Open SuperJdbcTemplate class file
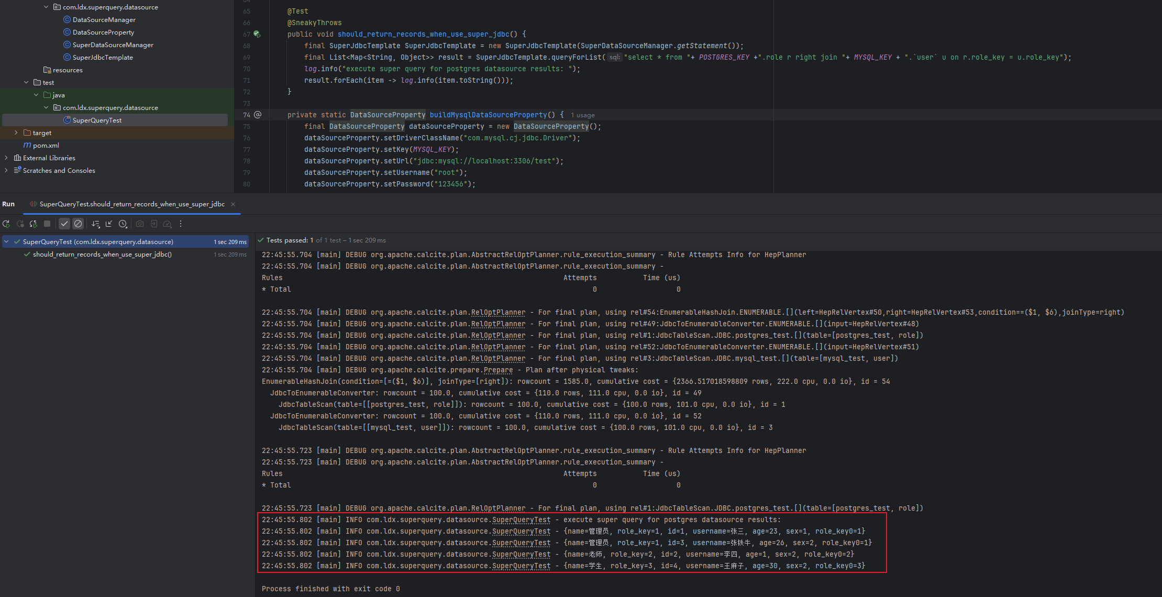Viewport: 1162px width, 597px height. point(103,58)
